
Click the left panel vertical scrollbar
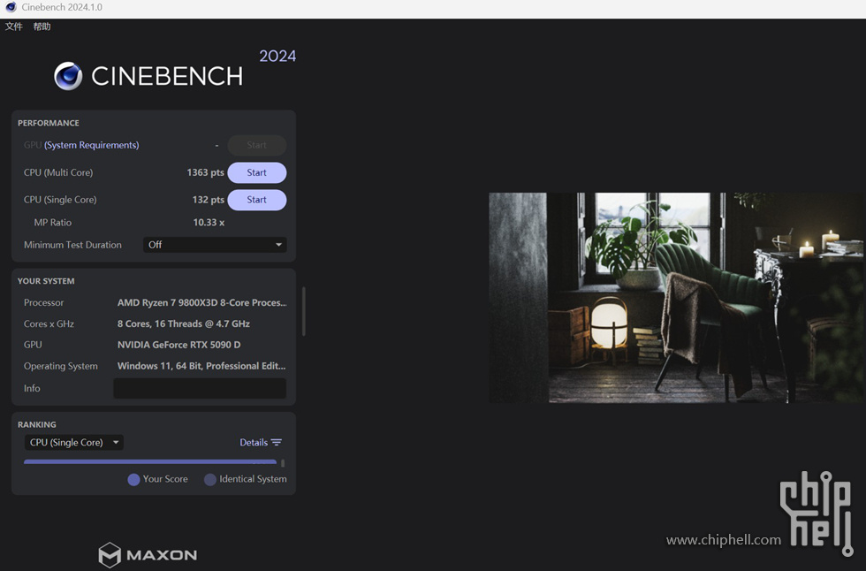(x=303, y=311)
